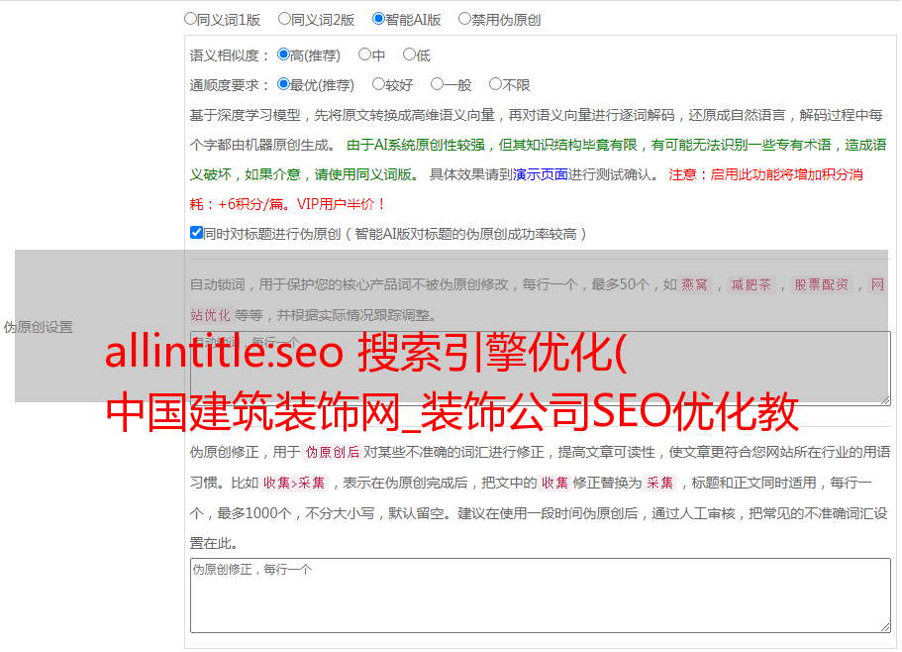Set 语义相似度 to 低
This screenshot has width=902, height=652.
tap(409, 54)
